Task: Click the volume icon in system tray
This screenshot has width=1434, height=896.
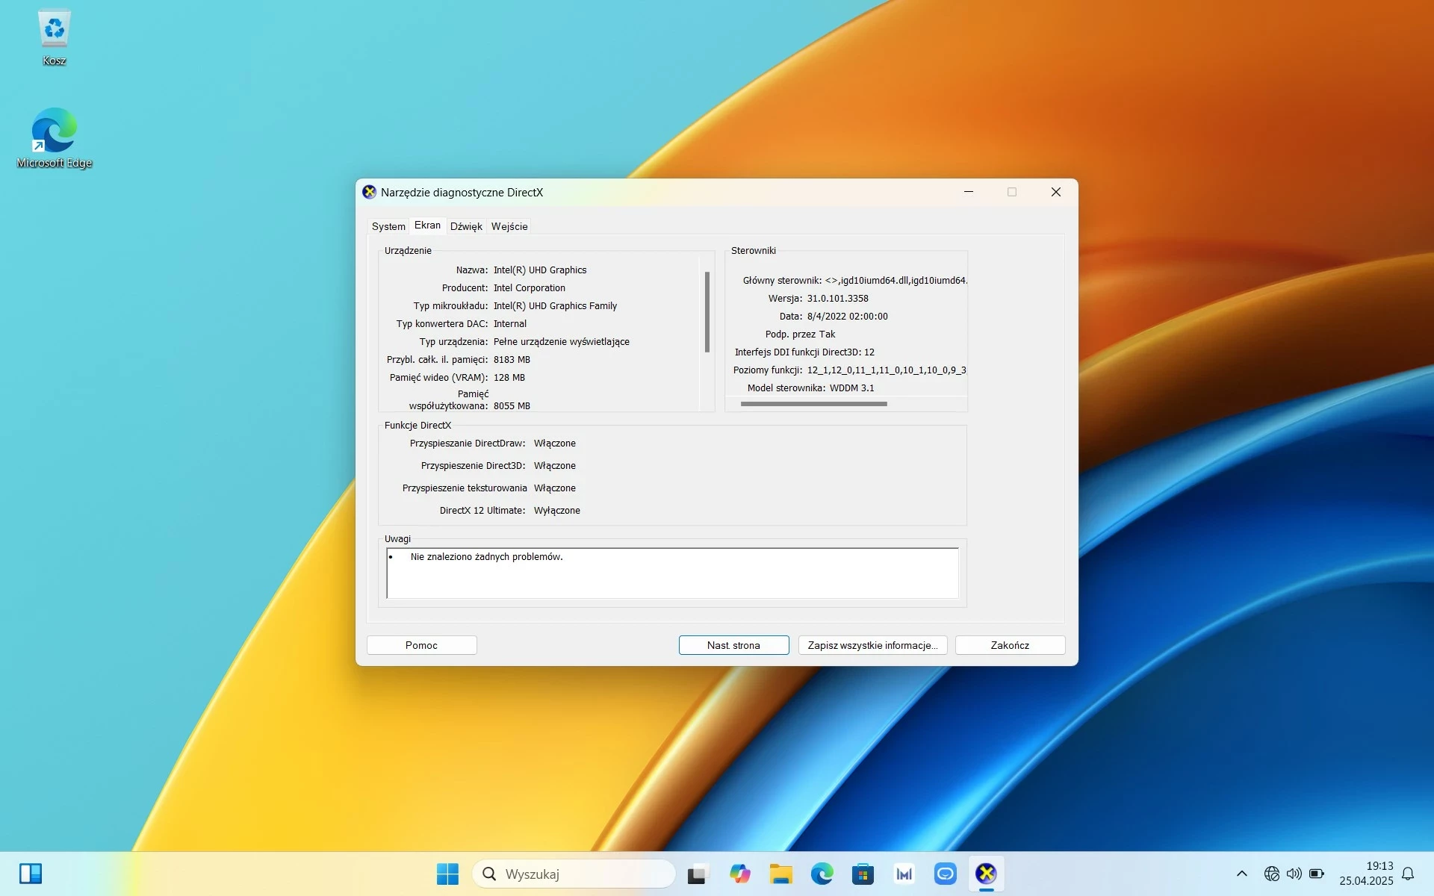Action: pyautogui.click(x=1294, y=874)
